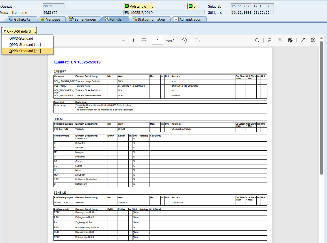The height and width of the screenshot is (243, 327).
Task: Enter full screen PDF view
Action: [303, 40]
